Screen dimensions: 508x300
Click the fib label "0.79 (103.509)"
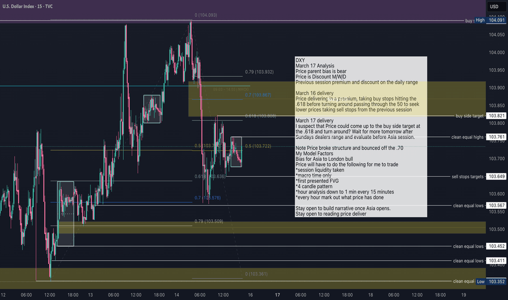[x=209, y=221]
